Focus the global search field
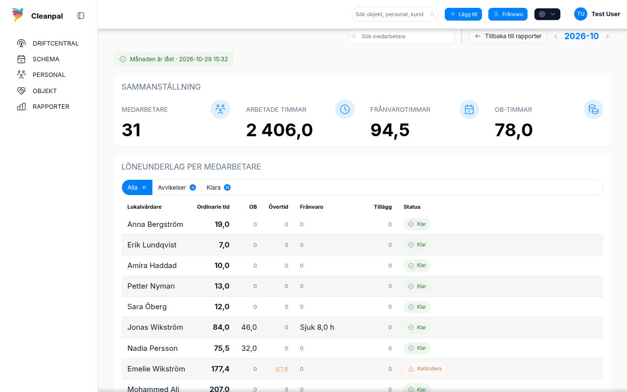Screen dimensions: 627x392 tap(395, 14)
